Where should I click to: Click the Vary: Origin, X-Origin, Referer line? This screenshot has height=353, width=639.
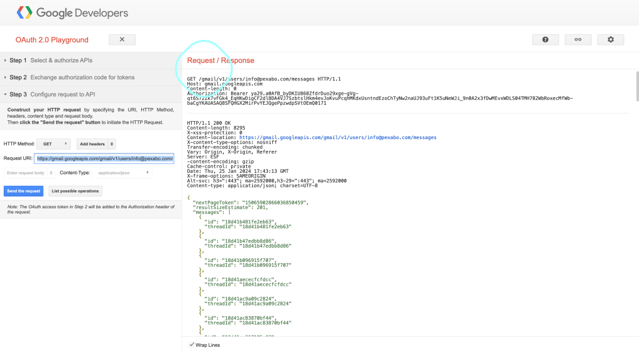232,152
